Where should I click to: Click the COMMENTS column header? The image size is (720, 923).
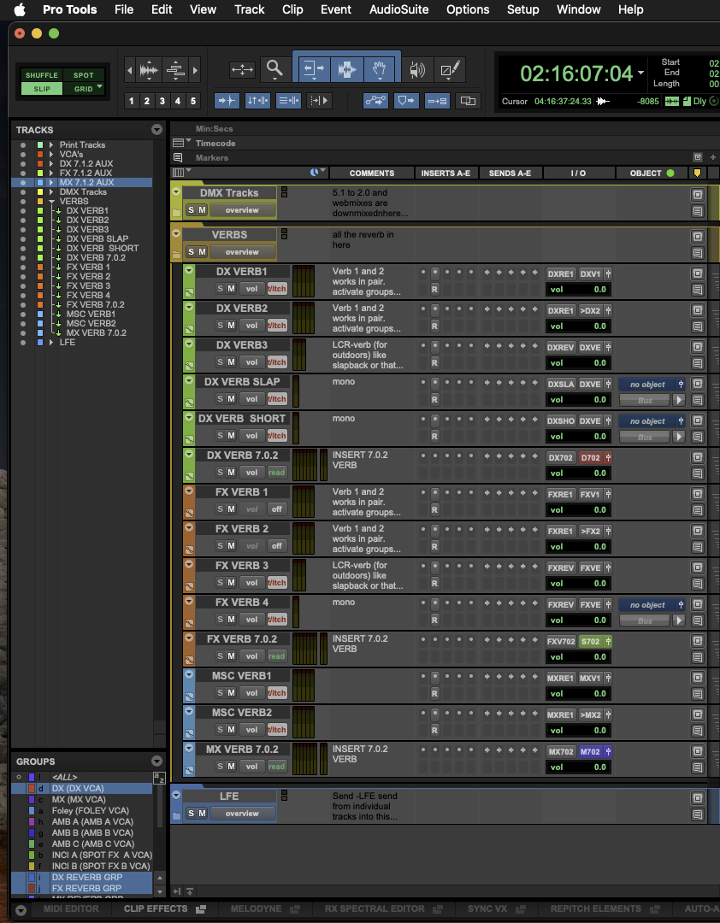[x=372, y=173]
